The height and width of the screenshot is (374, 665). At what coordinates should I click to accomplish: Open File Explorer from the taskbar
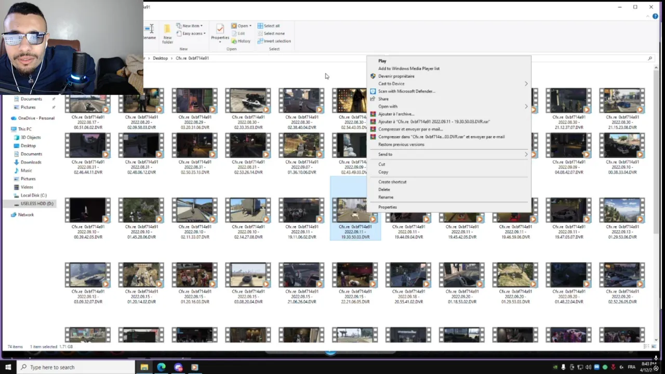(x=144, y=367)
